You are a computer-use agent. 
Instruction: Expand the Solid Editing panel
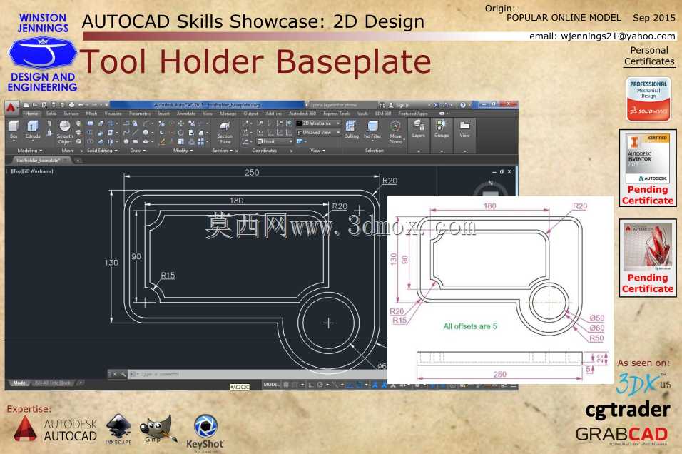102,151
